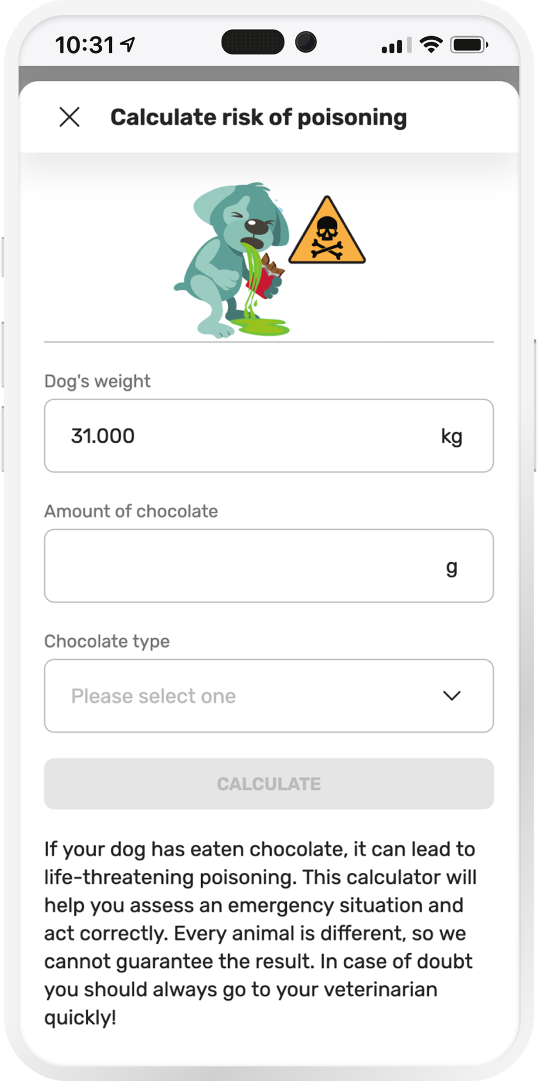538x1081 pixels.
Task: Tap the Calculate risk of poisoning title
Action: 258,117
